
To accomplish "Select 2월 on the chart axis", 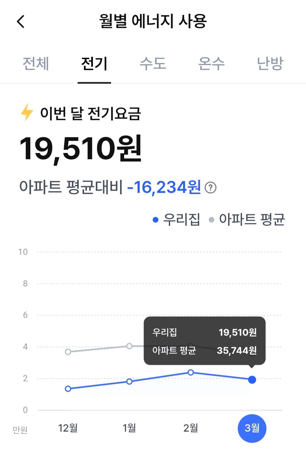I will coord(191,428).
